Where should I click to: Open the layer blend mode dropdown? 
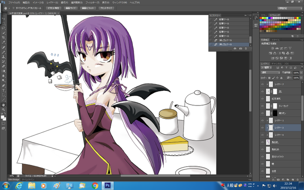[270, 72]
